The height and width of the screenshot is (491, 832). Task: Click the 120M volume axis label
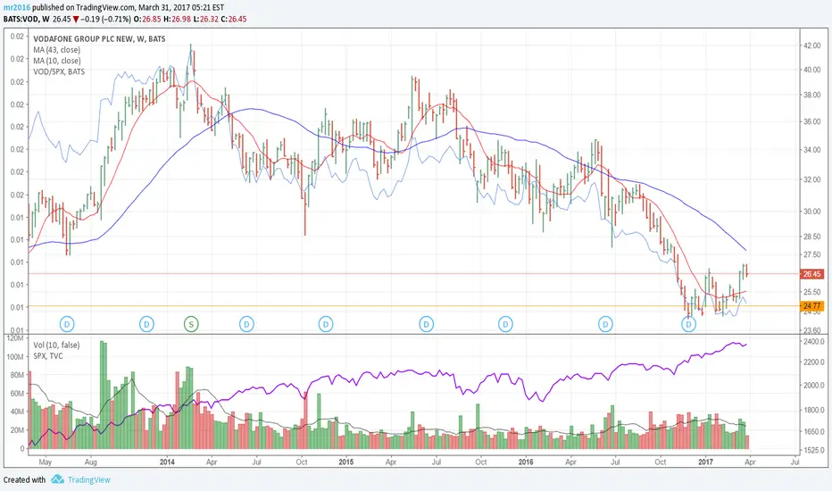(x=16, y=338)
